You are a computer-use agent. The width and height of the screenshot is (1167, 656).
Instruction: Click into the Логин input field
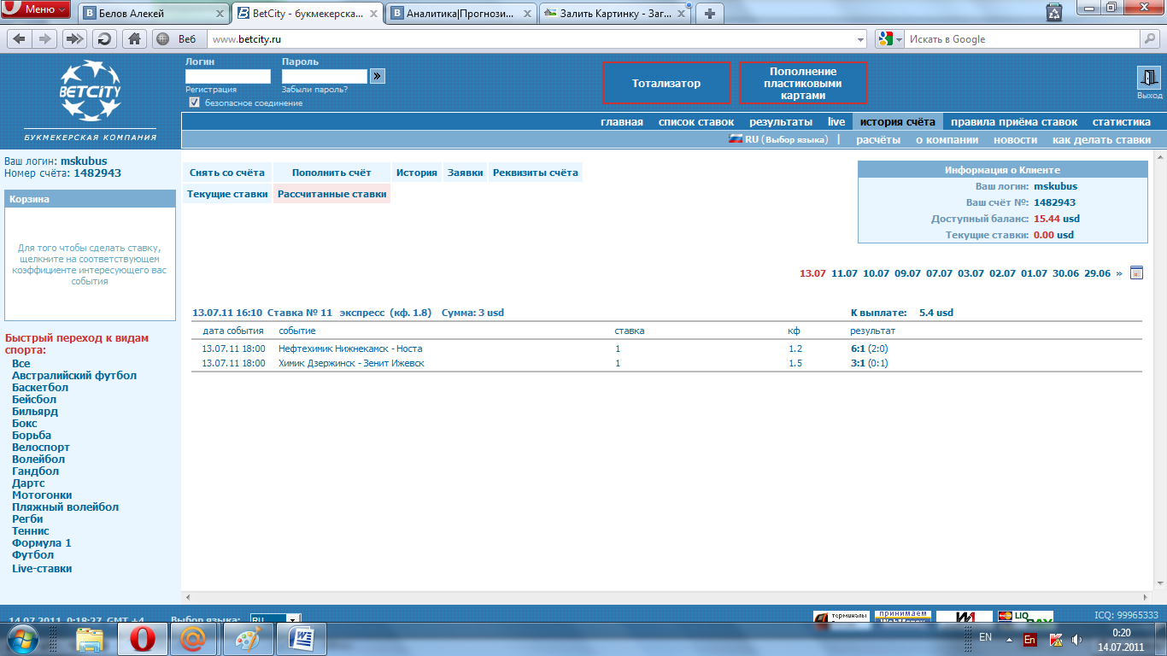tap(227, 76)
